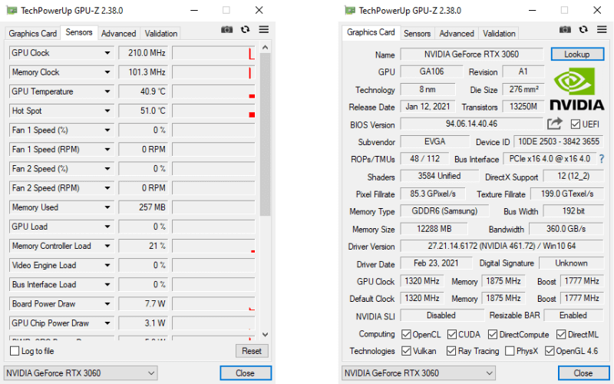
Task: Open hamburger menu in Graphics Card window
Action: tap(602, 29)
